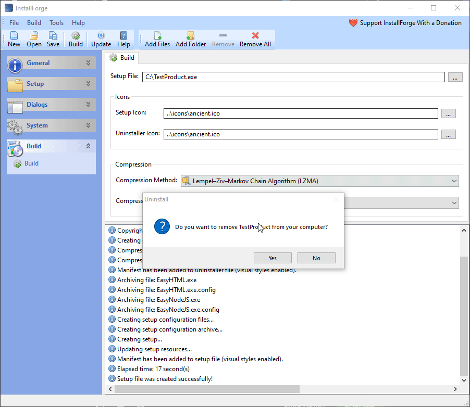Select log line 'Updating setup resources...'
470x407 pixels.
click(154, 349)
